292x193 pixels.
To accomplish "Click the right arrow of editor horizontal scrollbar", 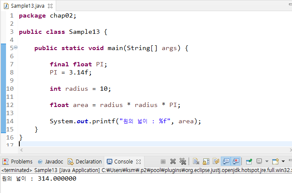I will [x=291, y=150].
